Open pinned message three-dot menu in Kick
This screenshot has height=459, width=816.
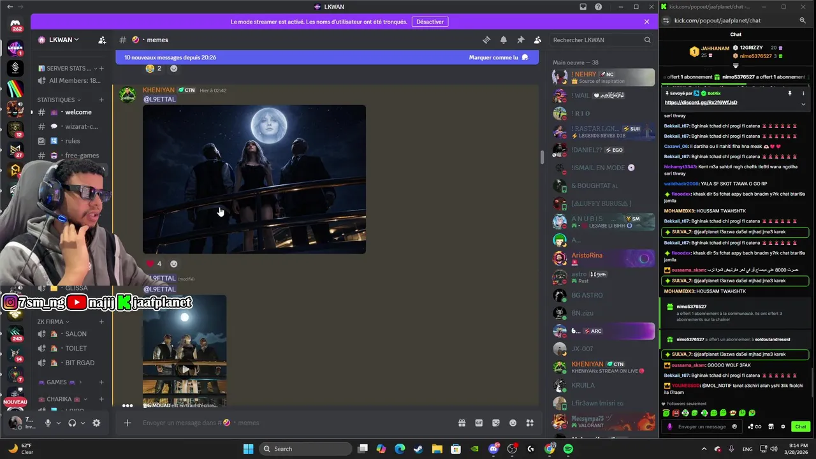(x=803, y=93)
